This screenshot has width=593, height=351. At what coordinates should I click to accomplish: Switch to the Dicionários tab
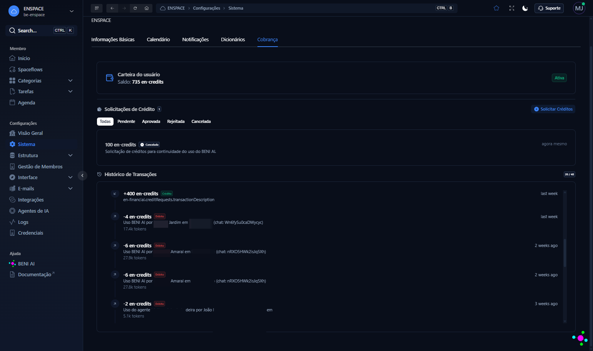[233, 40]
